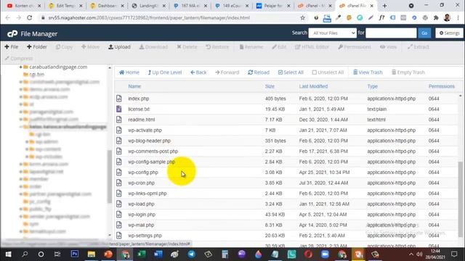465x261 pixels.
Task: Click the Copy toolbar button
Action: 64,46
